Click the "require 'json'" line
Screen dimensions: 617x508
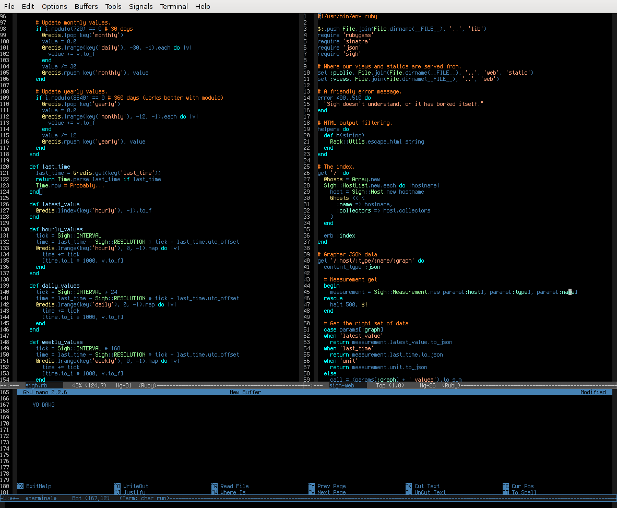click(339, 48)
